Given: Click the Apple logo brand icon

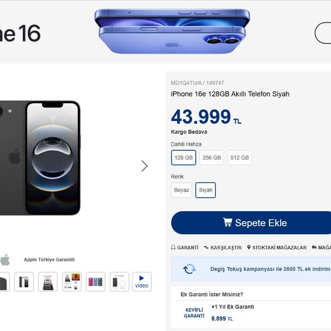Looking at the screenshot, I should pos(5,260).
